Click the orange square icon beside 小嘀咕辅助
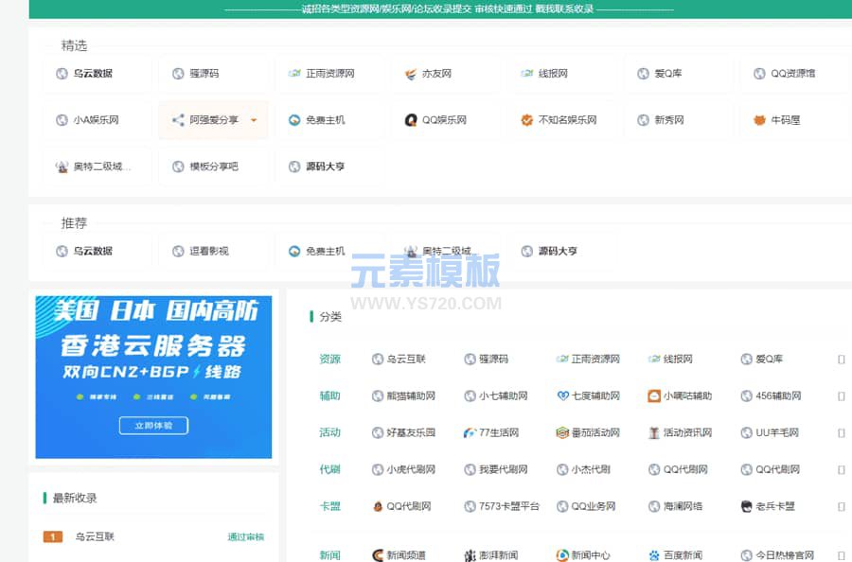852x562 pixels. click(654, 395)
